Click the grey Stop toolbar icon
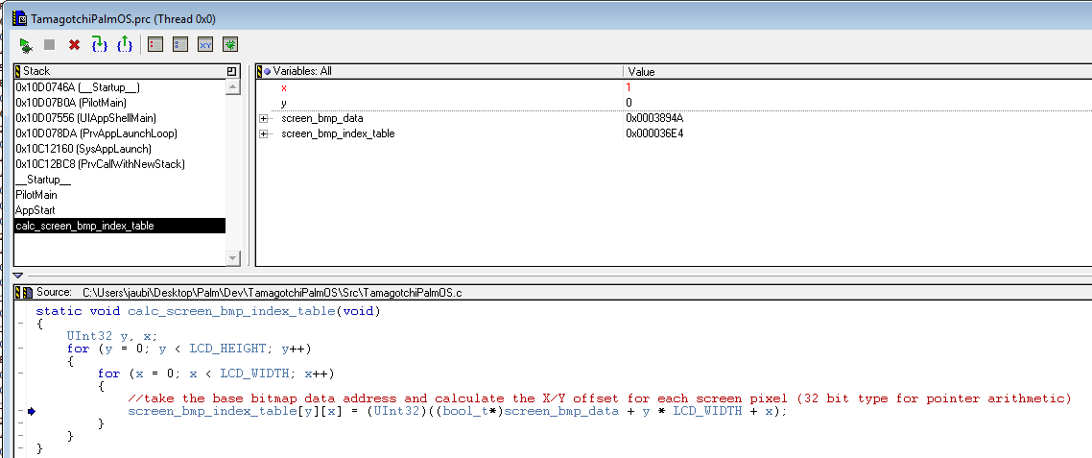Viewport: 1092px width, 458px height. (x=49, y=45)
